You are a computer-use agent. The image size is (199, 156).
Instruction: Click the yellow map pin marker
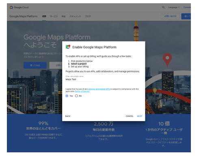click(155, 91)
